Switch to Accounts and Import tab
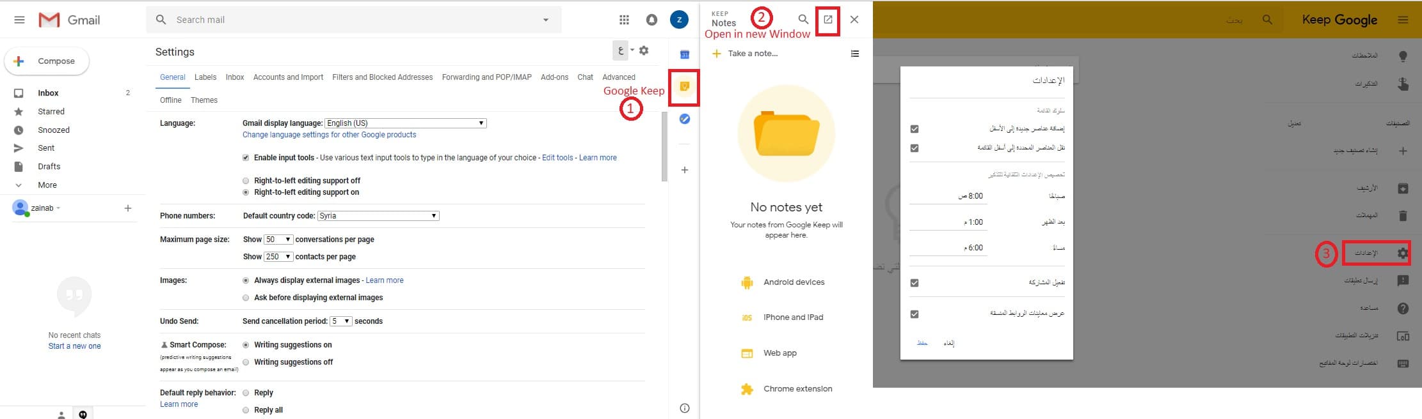Viewport: 1422px width, 419px height. click(x=288, y=77)
